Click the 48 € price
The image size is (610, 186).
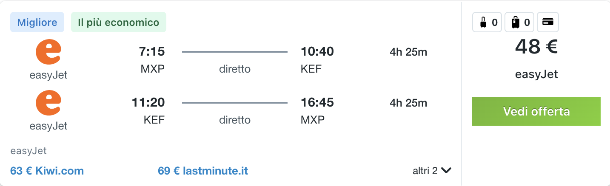(x=536, y=47)
